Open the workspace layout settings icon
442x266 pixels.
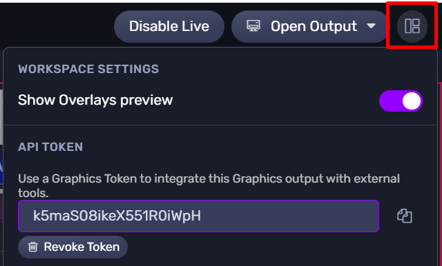pyautogui.click(x=412, y=26)
